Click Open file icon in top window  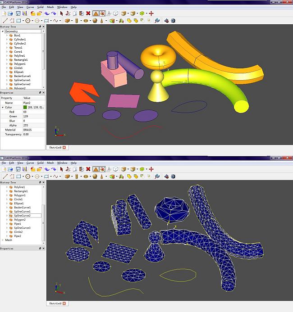[10, 14]
